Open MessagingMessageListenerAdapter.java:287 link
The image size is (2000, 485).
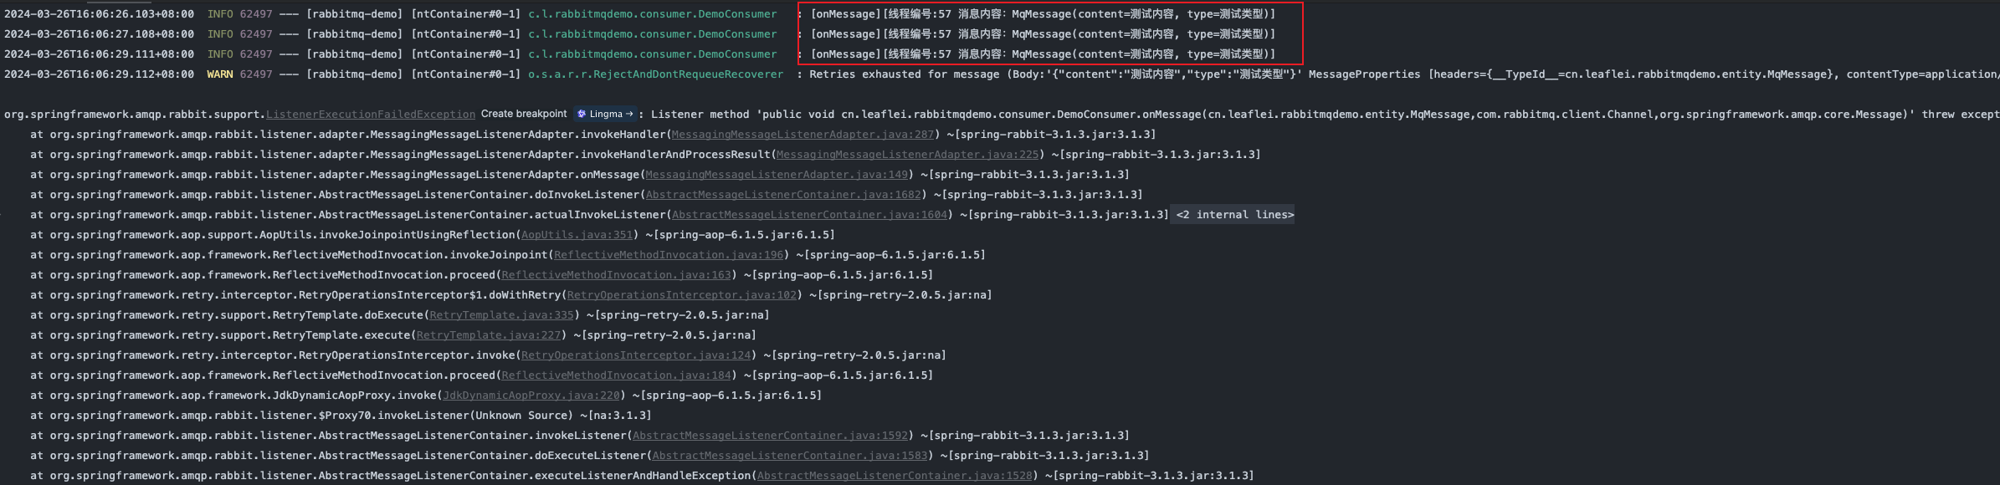(803, 135)
